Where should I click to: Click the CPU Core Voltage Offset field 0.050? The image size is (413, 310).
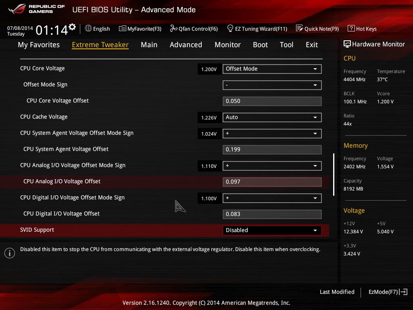point(272,101)
